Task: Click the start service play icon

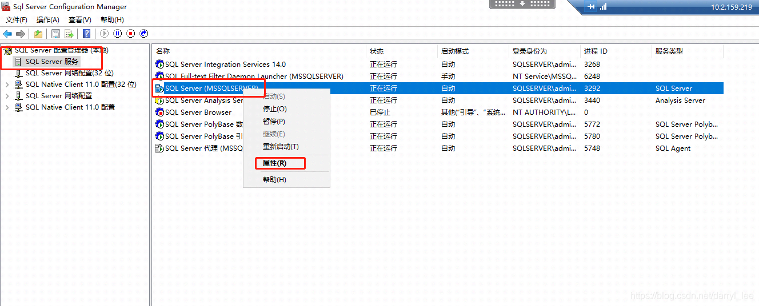Action: (104, 34)
